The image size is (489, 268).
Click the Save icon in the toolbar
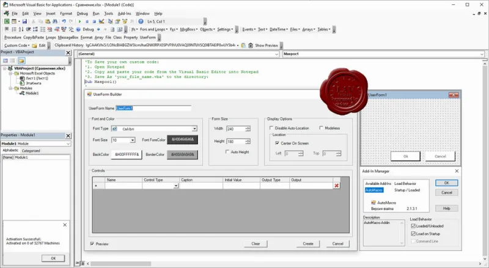[24, 21]
